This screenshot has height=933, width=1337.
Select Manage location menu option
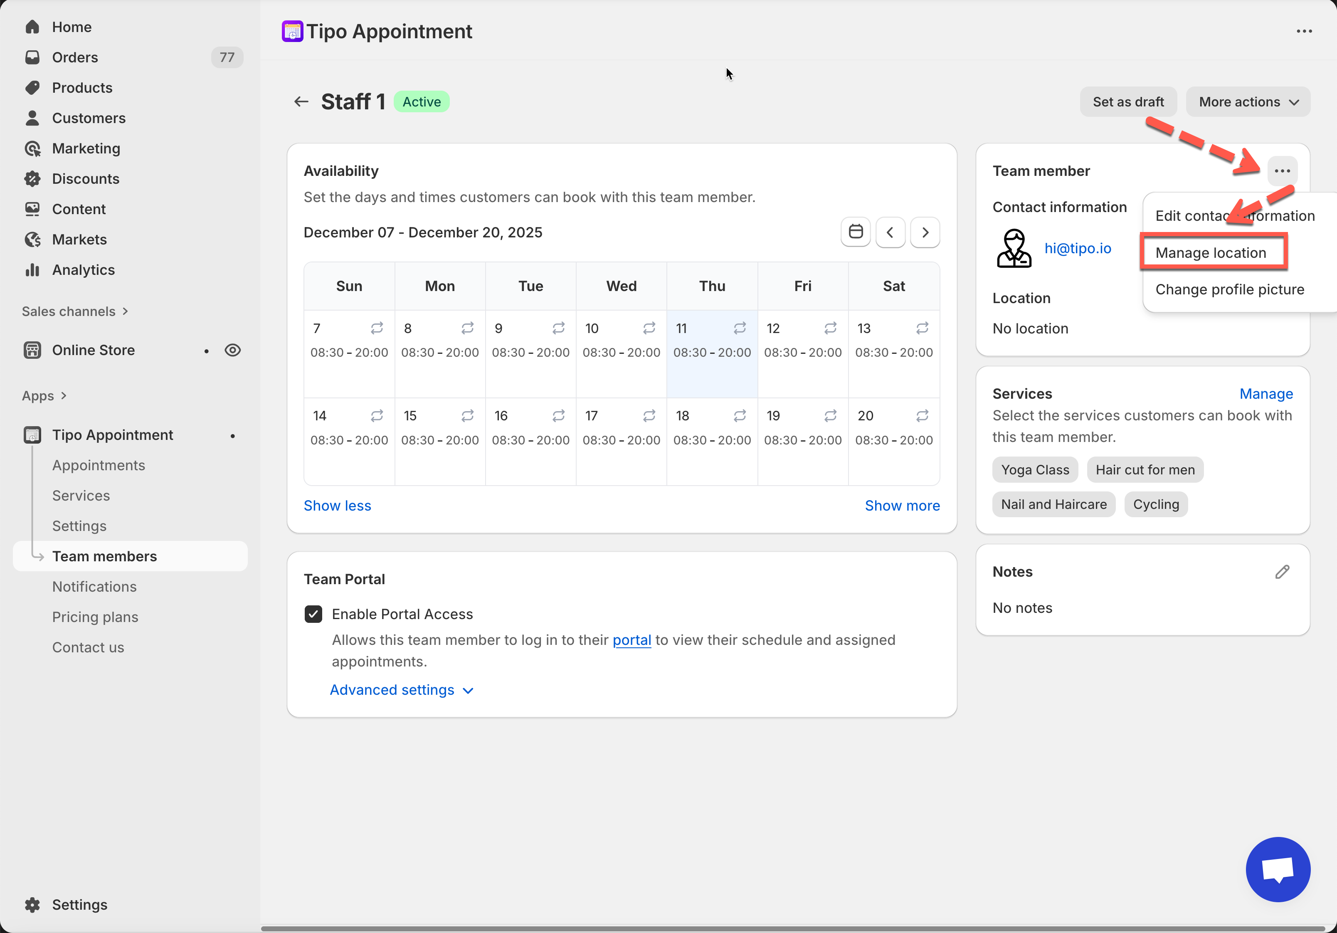coord(1211,253)
